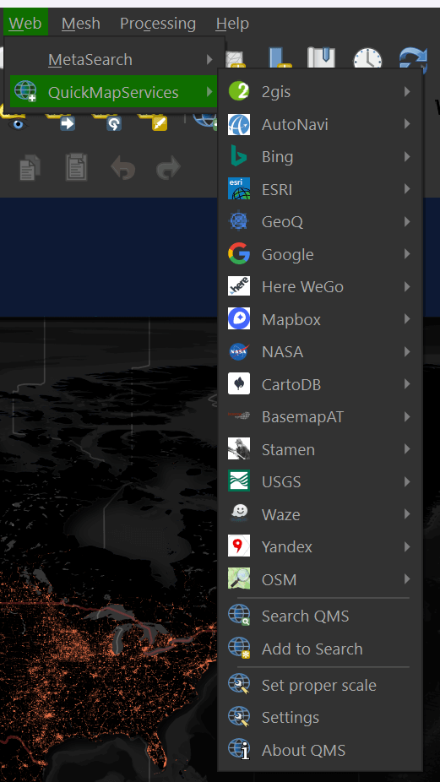Expand the 2gis submenu arrow
The height and width of the screenshot is (782, 440).
pos(408,91)
